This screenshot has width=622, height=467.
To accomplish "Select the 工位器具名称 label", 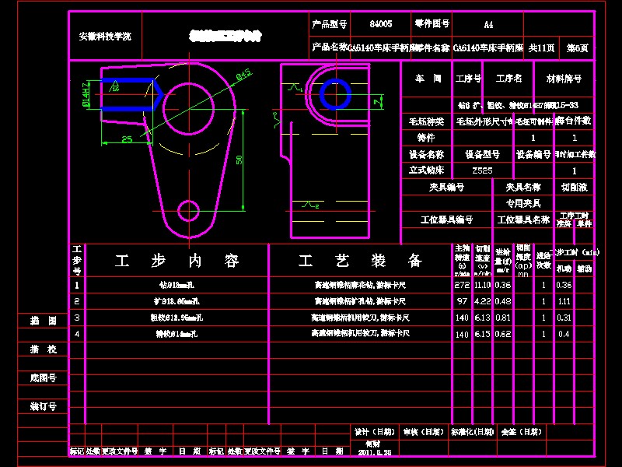I will (x=523, y=219).
